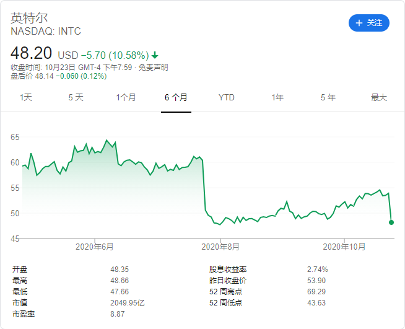This screenshot has width=405, height=329.
Task: Switch to the 1天 time range tab
Action: pyautogui.click(x=26, y=97)
